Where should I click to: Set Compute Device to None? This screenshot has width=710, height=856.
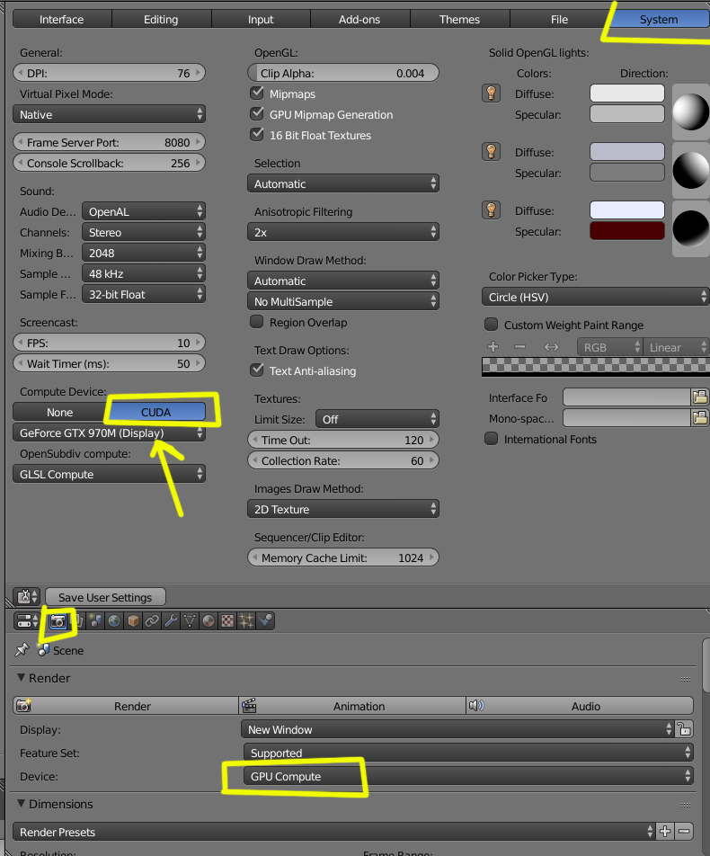click(60, 412)
